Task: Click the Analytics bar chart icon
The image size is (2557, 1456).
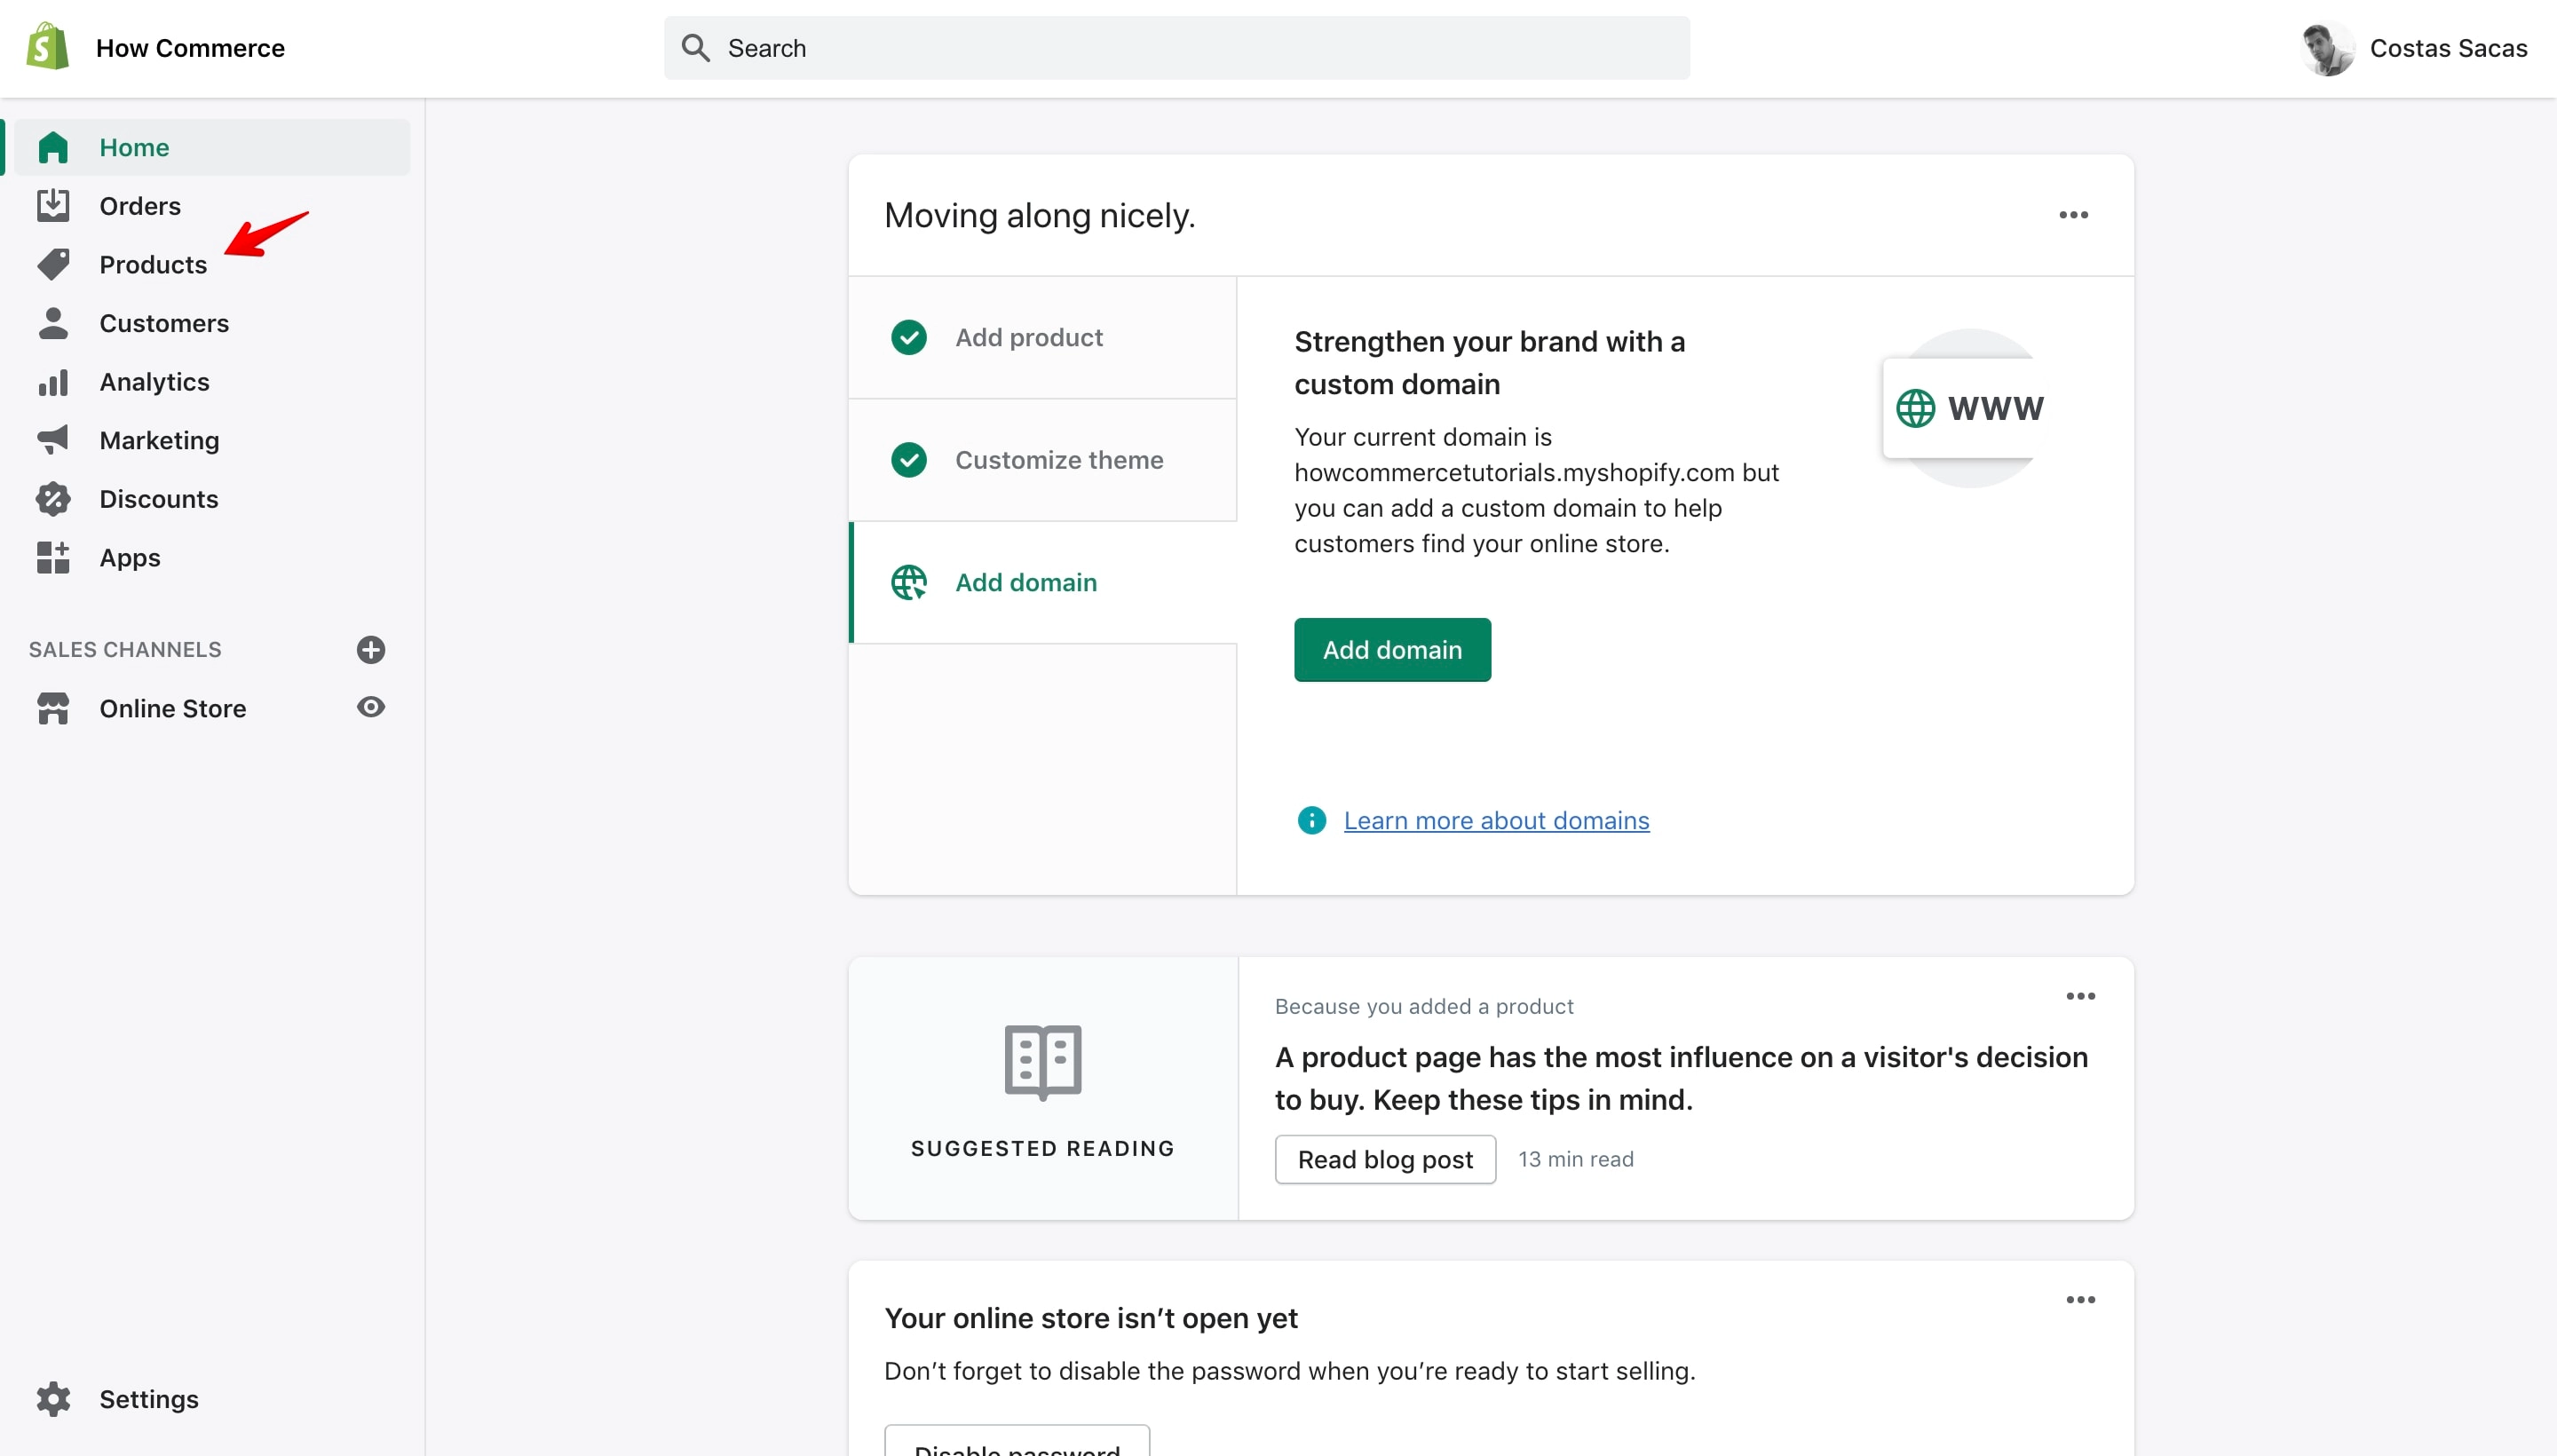Action: (53, 382)
